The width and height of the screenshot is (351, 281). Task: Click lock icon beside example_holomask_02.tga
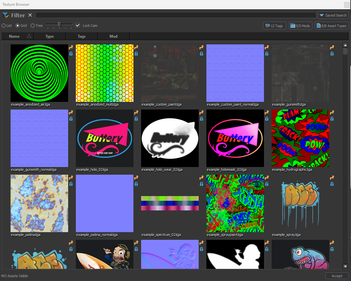tap(267, 119)
